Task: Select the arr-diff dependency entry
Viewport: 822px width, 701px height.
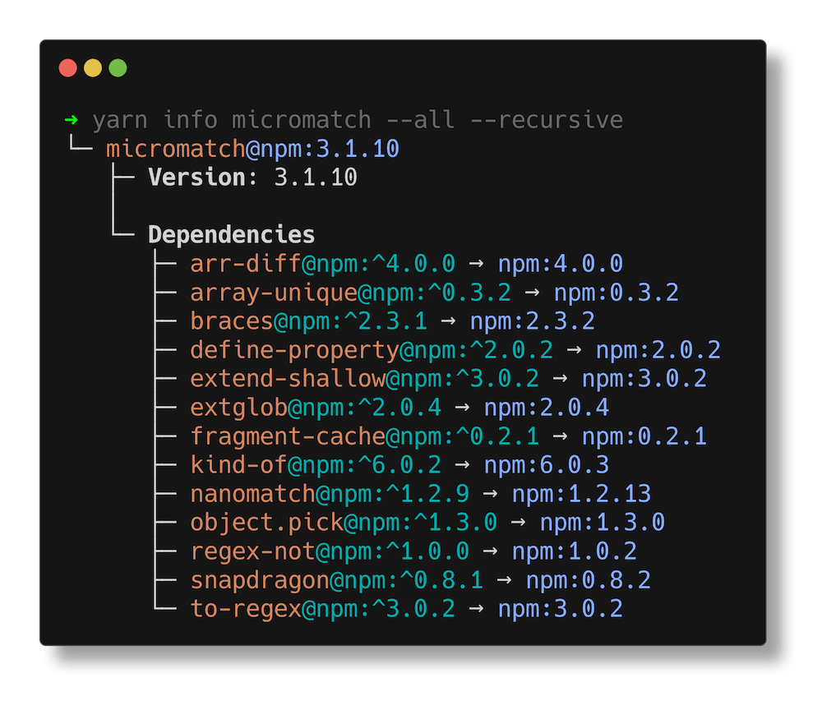Action: (x=406, y=264)
